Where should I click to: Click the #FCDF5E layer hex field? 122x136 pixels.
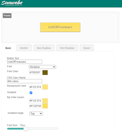tap(35, 106)
